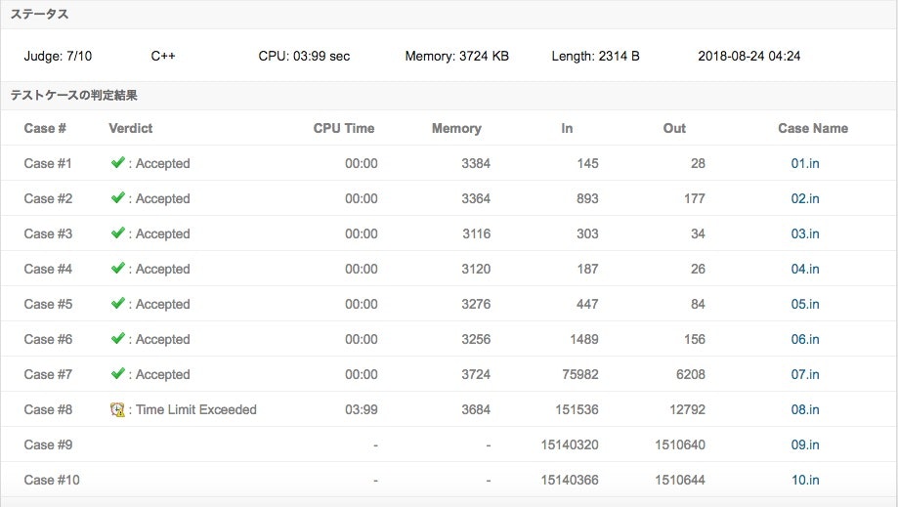Open the 05.in case file link
Viewport: 898px width, 507px height.
pos(804,305)
